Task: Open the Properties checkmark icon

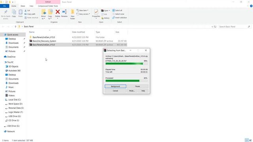Action: pyautogui.click(x=96, y=12)
